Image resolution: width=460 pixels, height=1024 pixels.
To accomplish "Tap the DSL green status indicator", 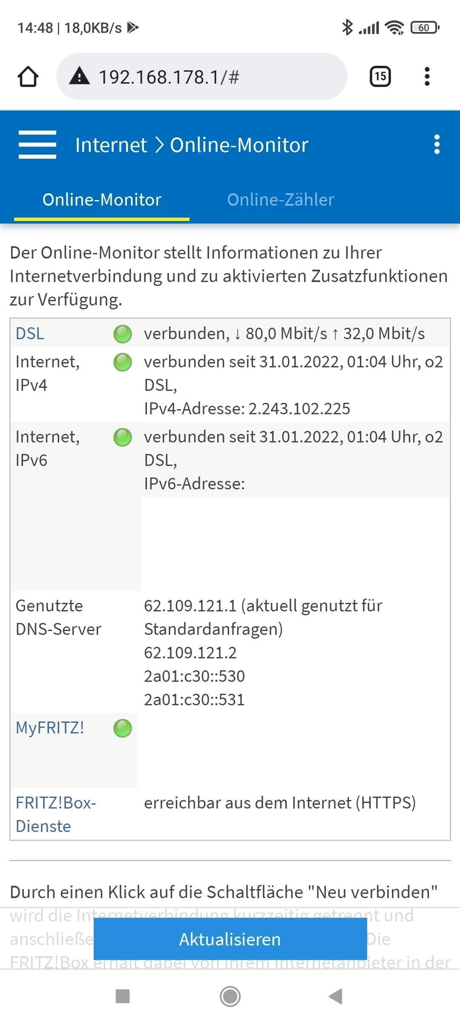I will [x=123, y=334].
